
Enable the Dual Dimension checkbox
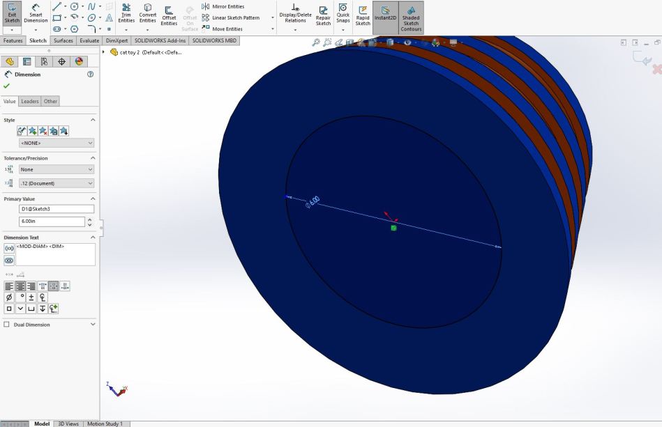click(7, 325)
